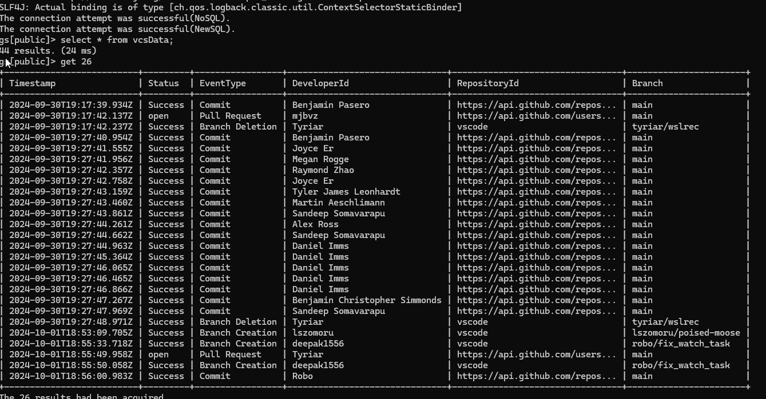
Task: Click the 'Martin Aeschlimann' developer name
Action: point(339,203)
